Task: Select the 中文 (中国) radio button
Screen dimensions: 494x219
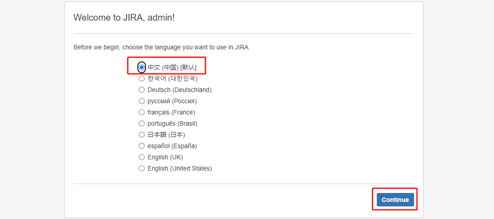Action: 141,67
